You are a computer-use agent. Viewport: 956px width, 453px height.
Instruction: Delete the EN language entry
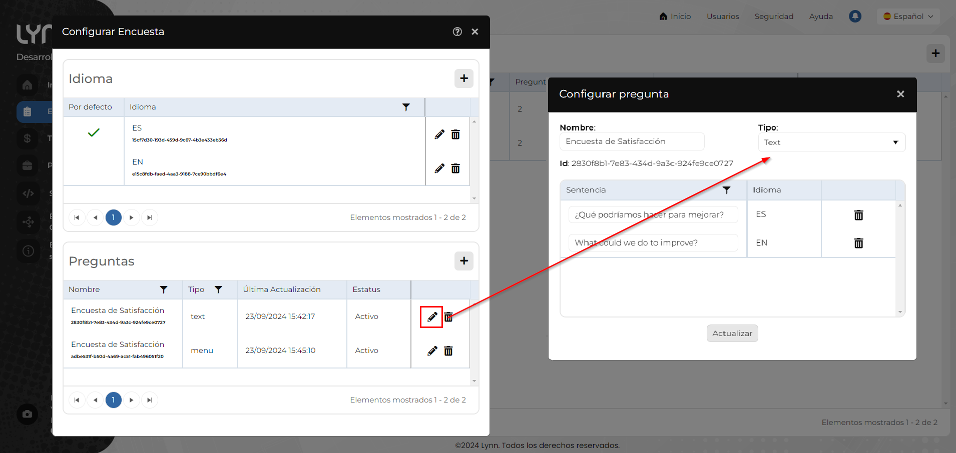455,168
